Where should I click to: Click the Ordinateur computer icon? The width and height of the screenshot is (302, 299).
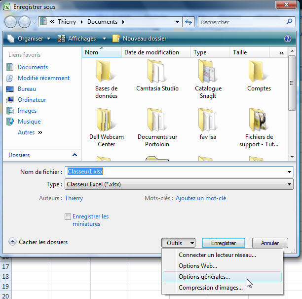(x=10, y=100)
